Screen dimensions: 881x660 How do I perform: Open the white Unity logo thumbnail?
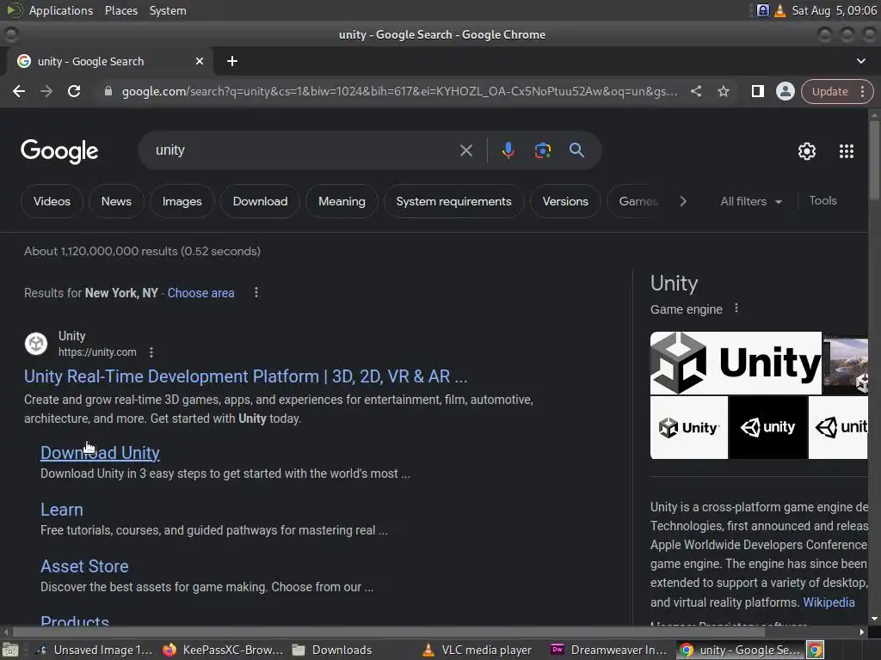click(x=689, y=428)
